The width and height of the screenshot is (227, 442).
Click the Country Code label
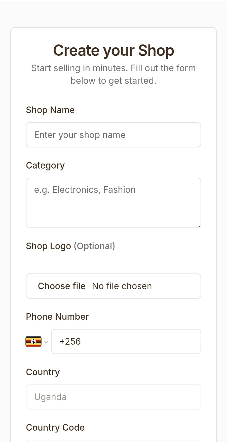click(55, 428)
